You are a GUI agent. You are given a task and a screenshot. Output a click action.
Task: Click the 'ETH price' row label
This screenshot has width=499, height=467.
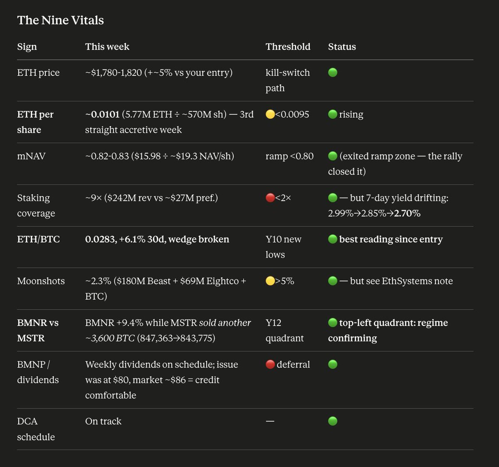click(38, 73)
